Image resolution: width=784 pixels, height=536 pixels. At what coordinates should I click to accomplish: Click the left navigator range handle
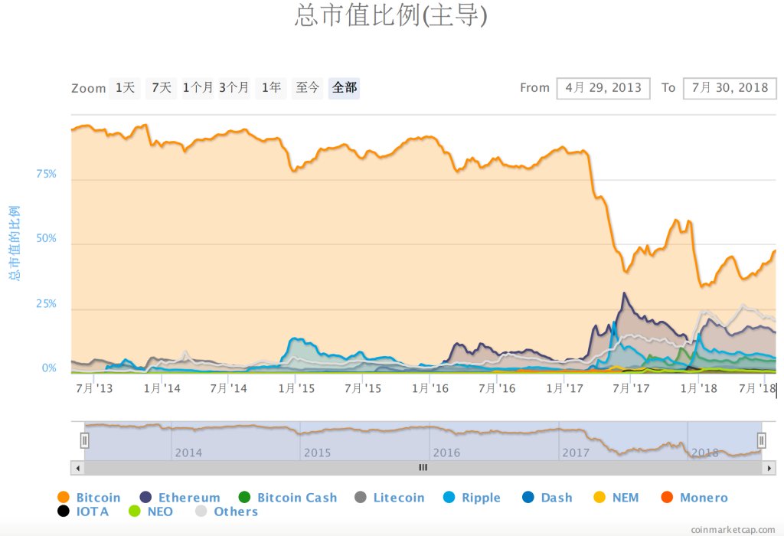[85, 440]
